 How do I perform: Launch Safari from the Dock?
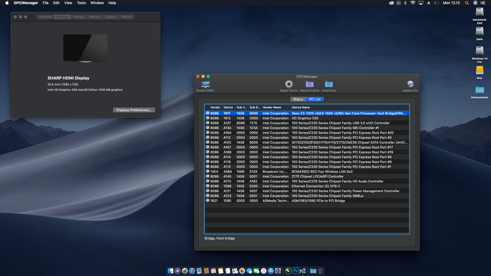[192, 271]
